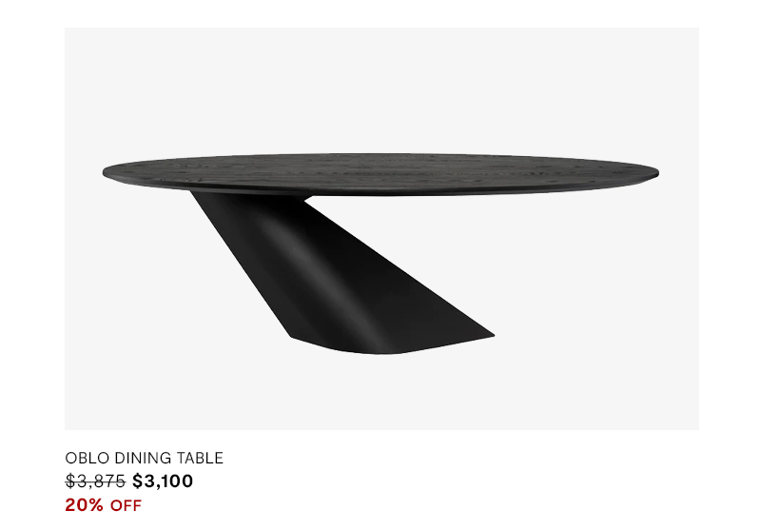Click the red OFF text

[x=127, y=505]
